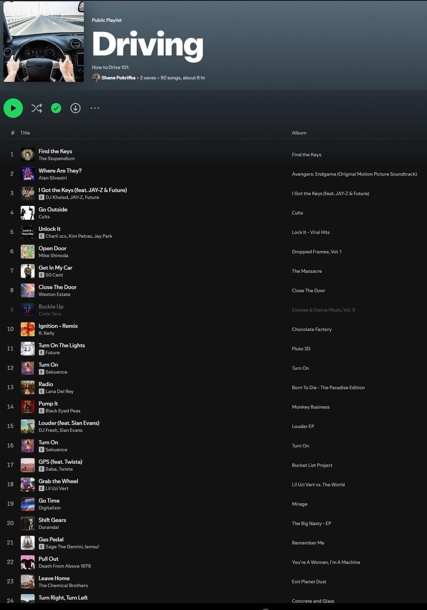Screen dimensions: 427x610
Task: Click the Title column header
Action: coord(25,133)
